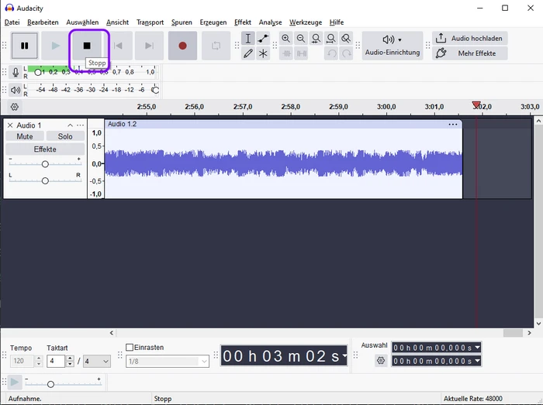Open the Audio 1.2 clip menu dots

coord(452,125)
